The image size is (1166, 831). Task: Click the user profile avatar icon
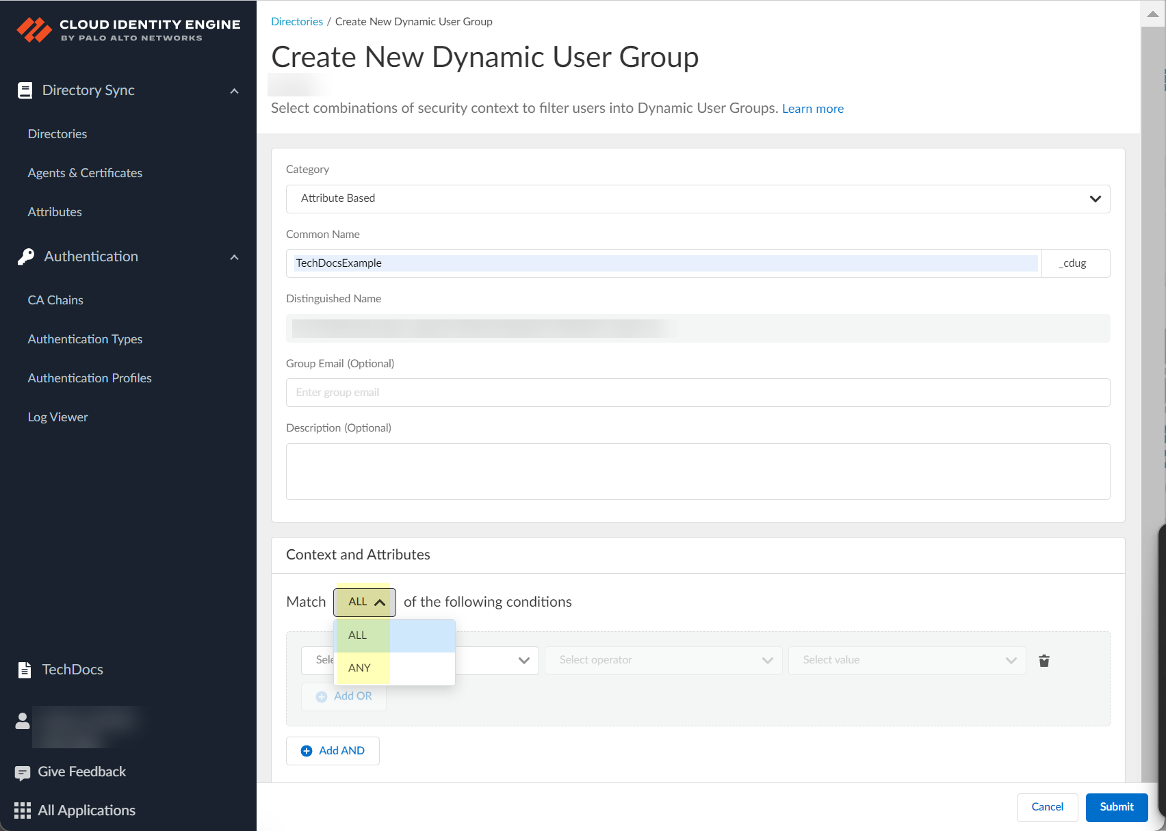click(23, 721)
